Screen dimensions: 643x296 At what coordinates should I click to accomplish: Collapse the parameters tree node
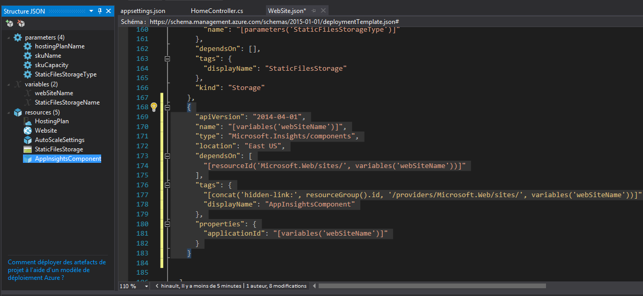pos(9,37)
